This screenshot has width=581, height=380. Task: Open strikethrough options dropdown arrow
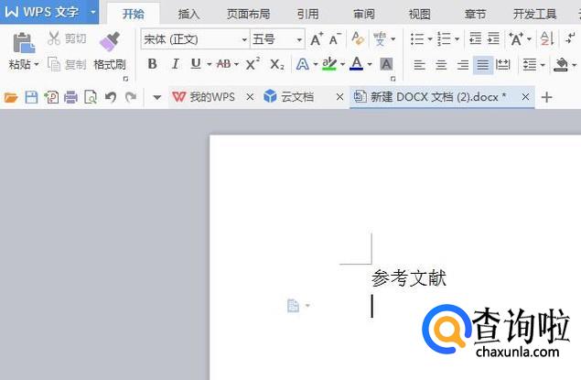(x=236, y=64)
